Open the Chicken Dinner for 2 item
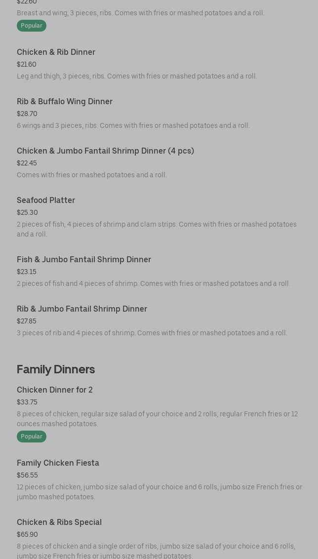Screen dimensions: 318x559 pos(55,390)
